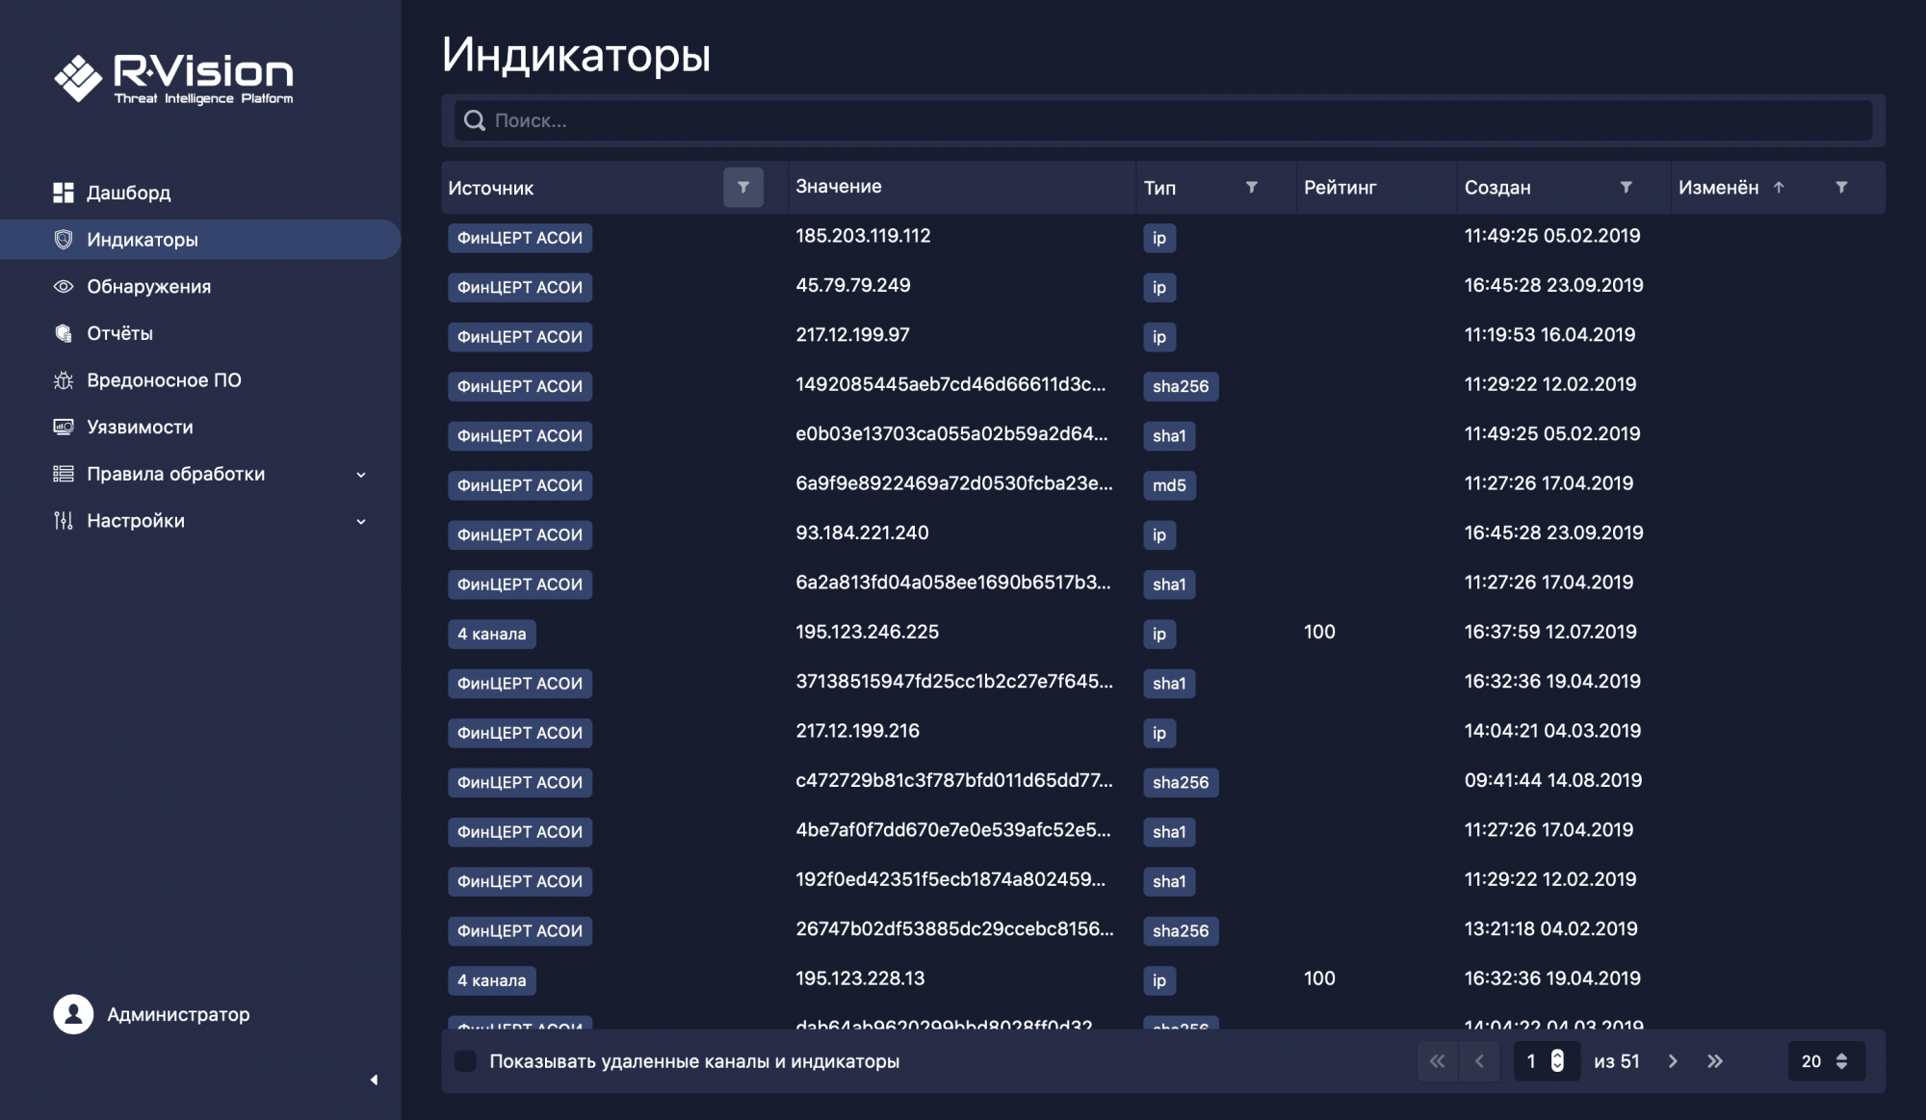The height and width of the screenshot is (1120, 1926).
Task: Open the filter on Создан column
Action: point(1626,188)
